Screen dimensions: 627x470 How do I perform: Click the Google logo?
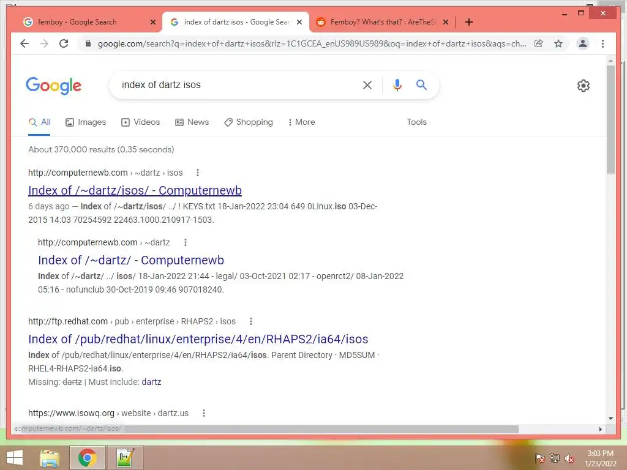pos(54,86)
